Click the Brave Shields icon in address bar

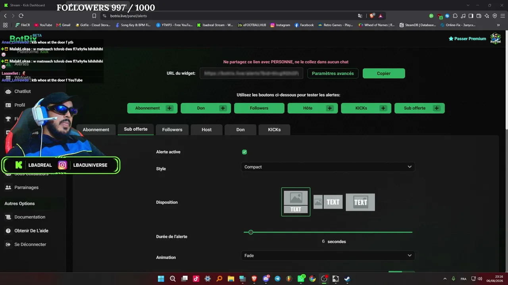pos(372,16)
